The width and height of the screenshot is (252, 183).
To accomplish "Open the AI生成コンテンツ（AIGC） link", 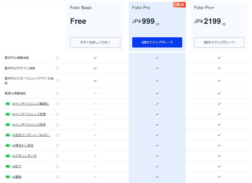I will pyautogui.click(x=31, y=135).
